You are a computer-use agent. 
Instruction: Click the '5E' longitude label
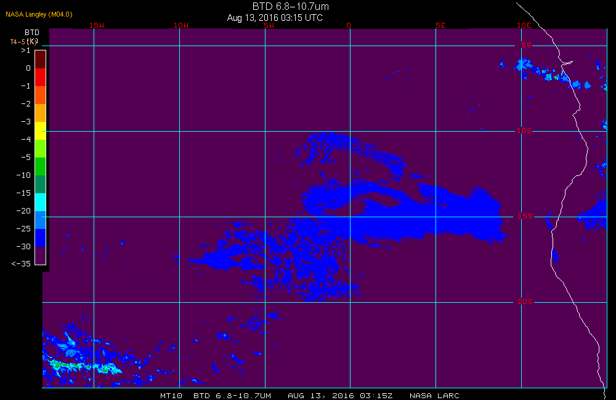440,25
